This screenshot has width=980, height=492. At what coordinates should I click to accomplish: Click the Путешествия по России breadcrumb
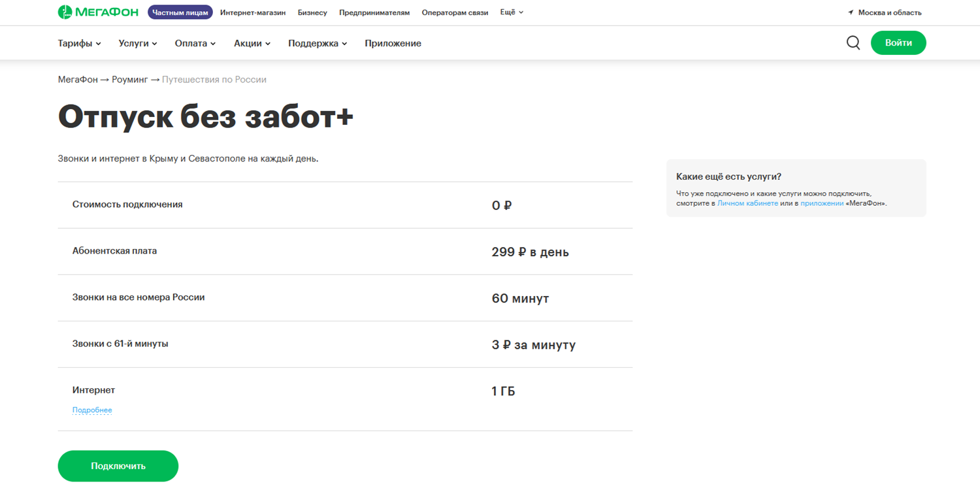point(214,80)
